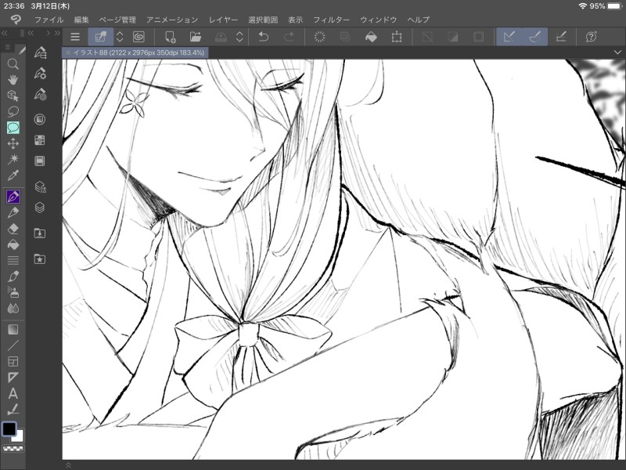Open the favorite materials star folder icon

[x=40, y=259]
